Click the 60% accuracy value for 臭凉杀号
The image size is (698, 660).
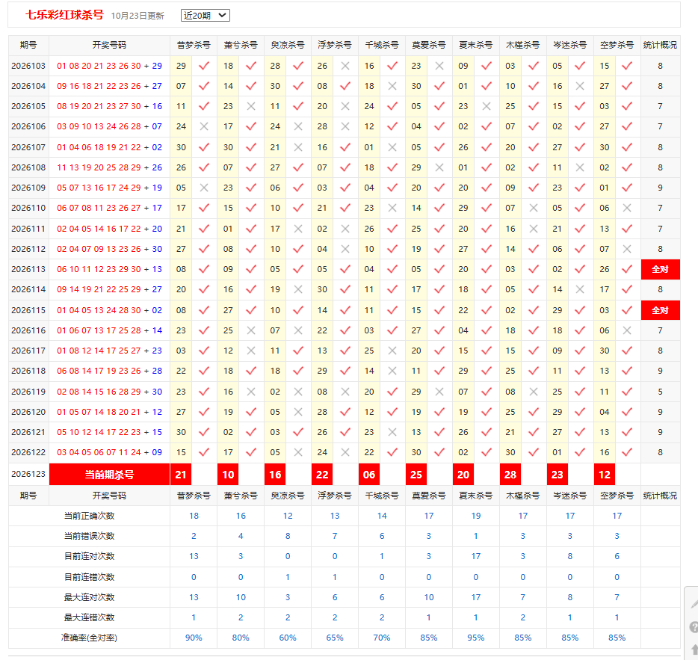pyautogui.click(x=288, y=638)
